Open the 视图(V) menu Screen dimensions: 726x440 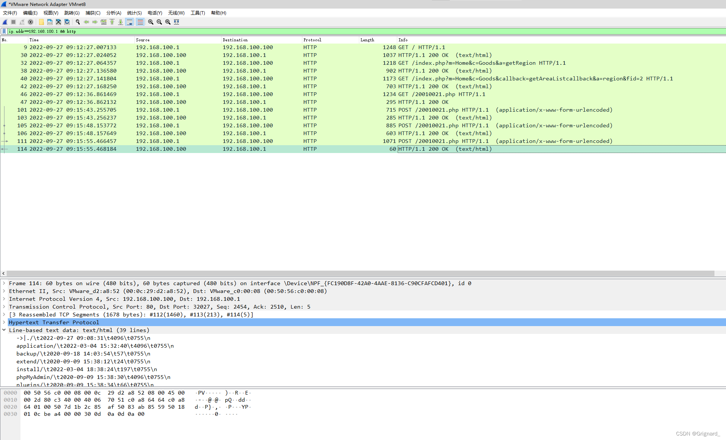pos(51,13)
